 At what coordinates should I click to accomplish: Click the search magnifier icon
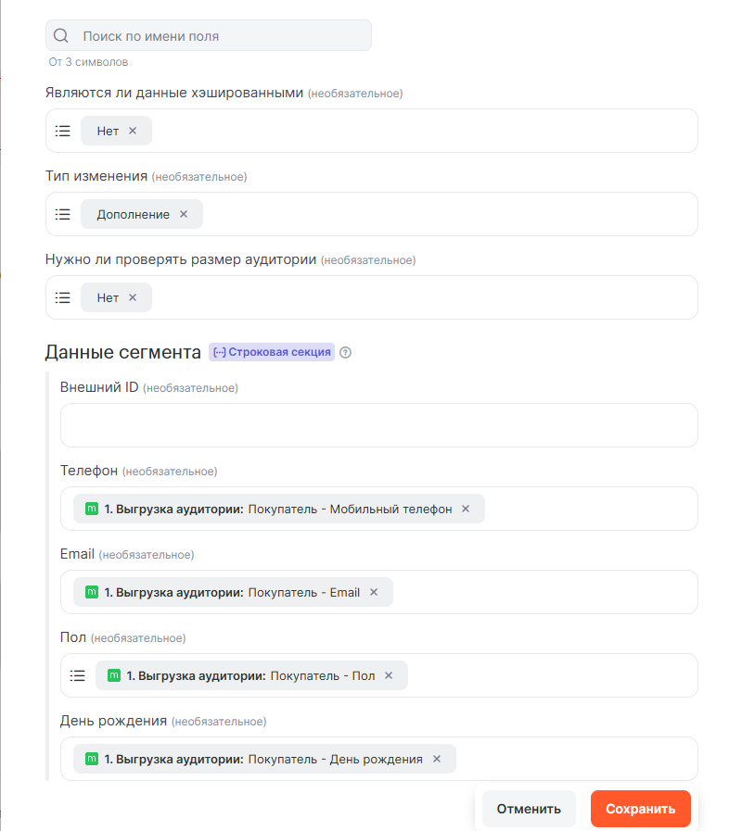pyautogui.click(x=61, y=36)
